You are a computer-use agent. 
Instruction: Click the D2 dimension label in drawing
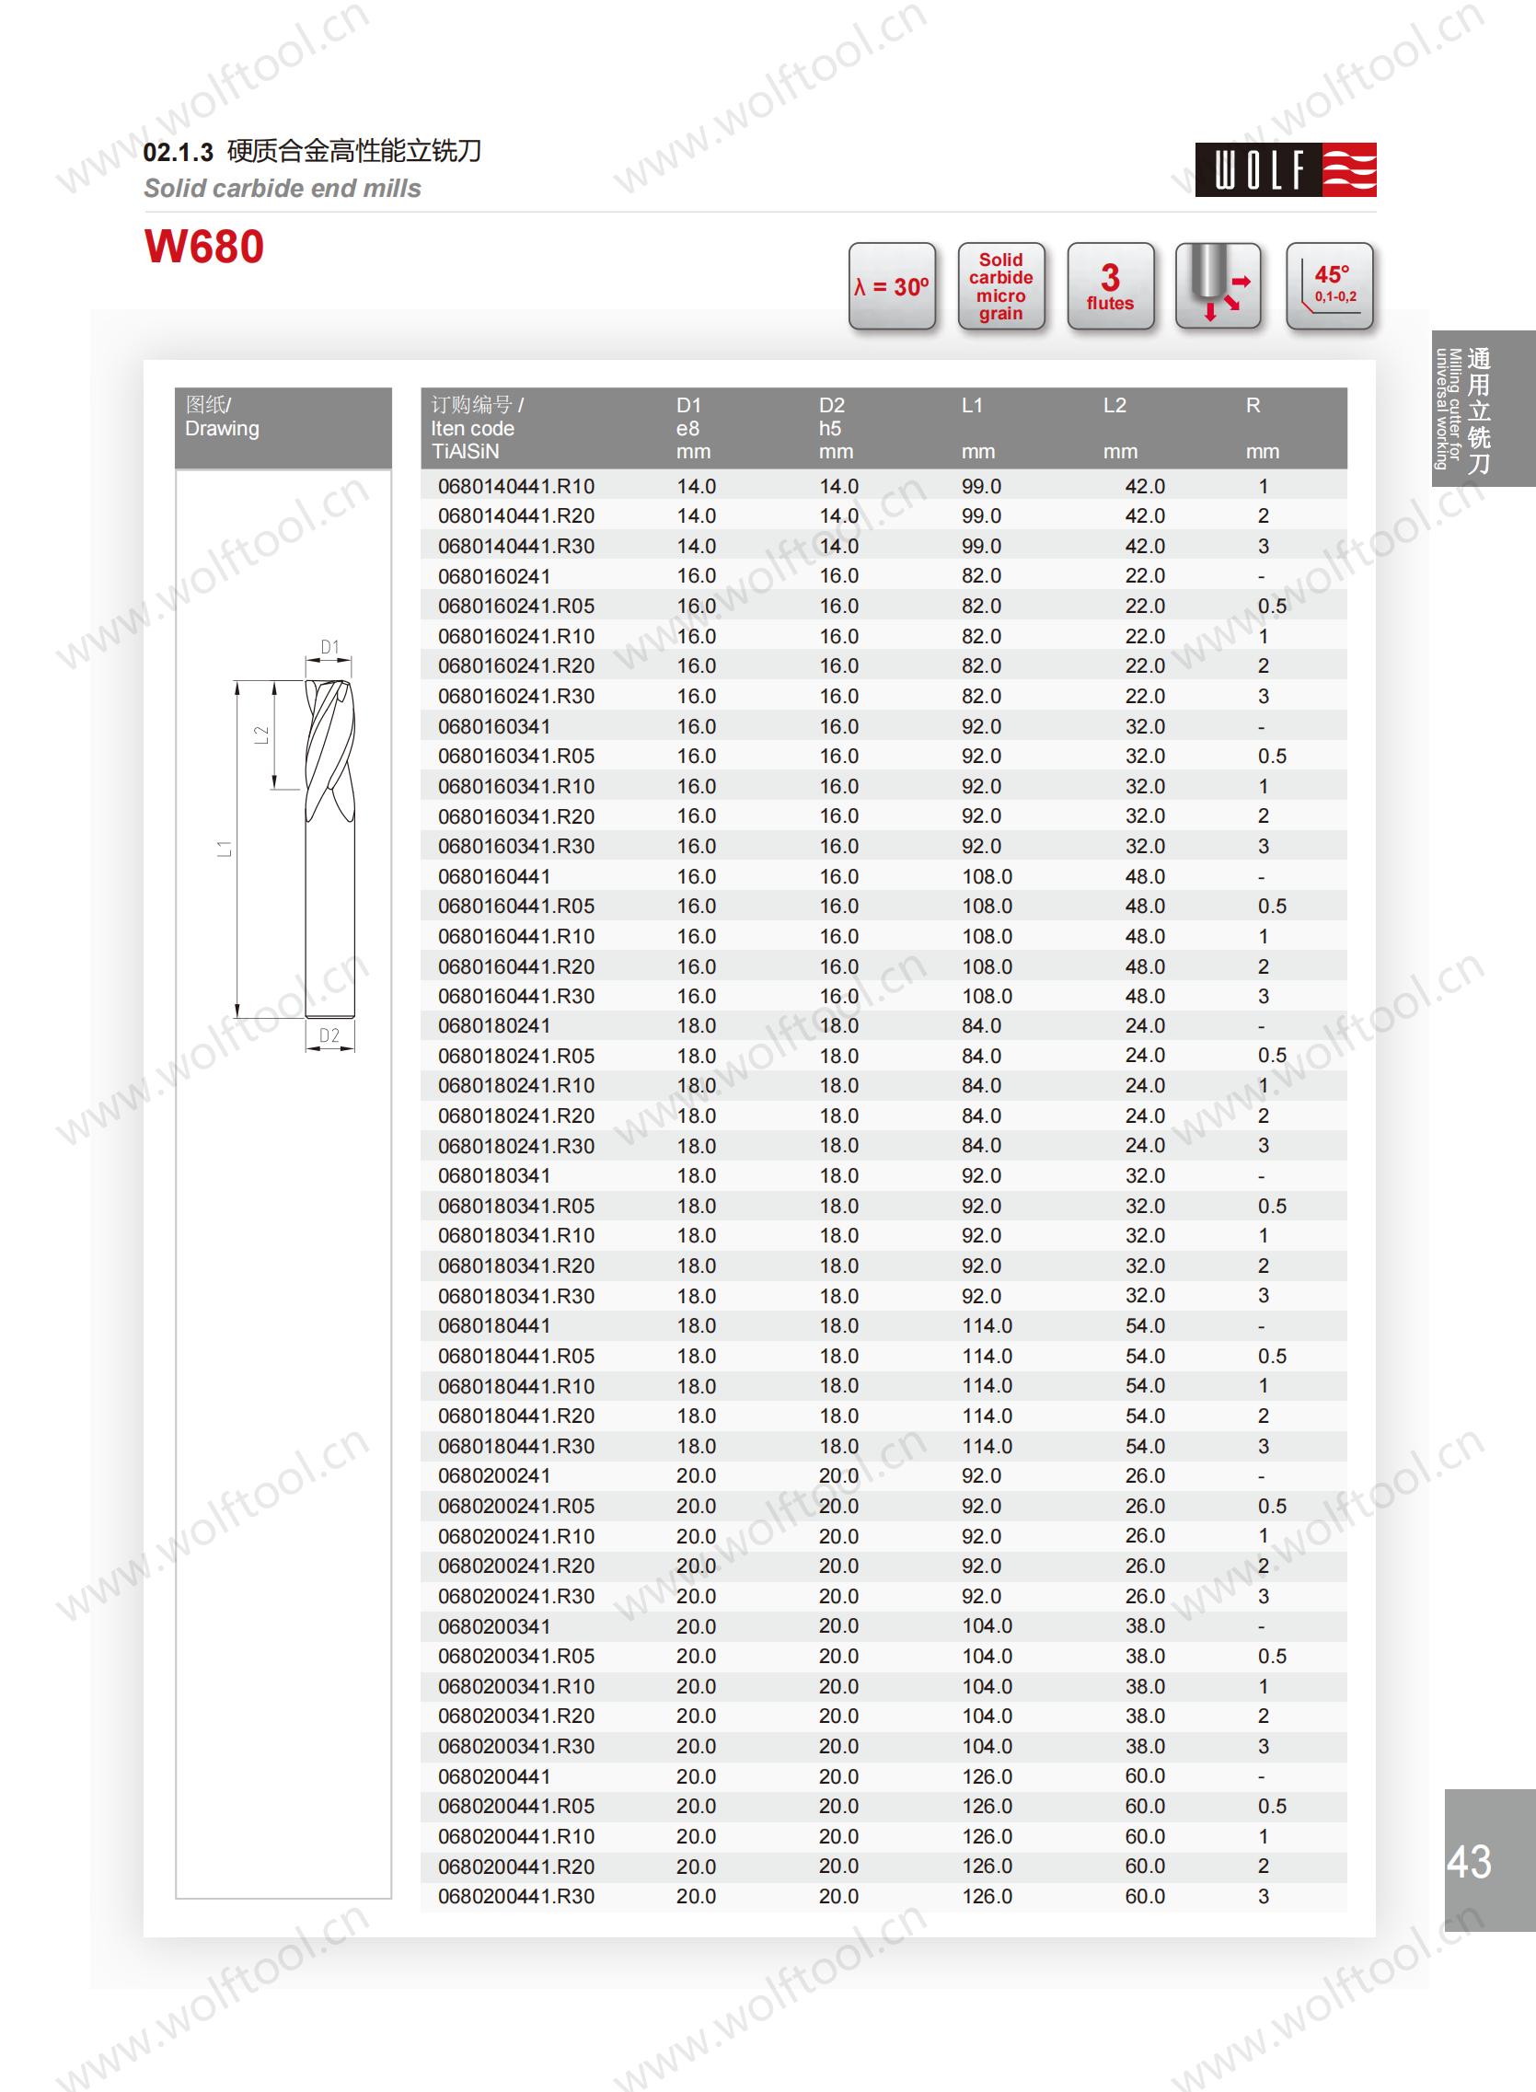pyautogui.click(x=329, y=1034)
